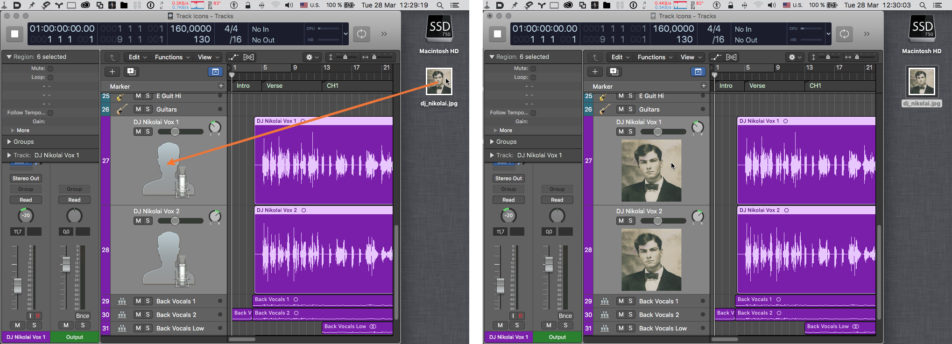This screenshot has height=344, width=952.
Task: Open the View menu in the 12:30:03 screenshot
Action: tap(691, 57)
